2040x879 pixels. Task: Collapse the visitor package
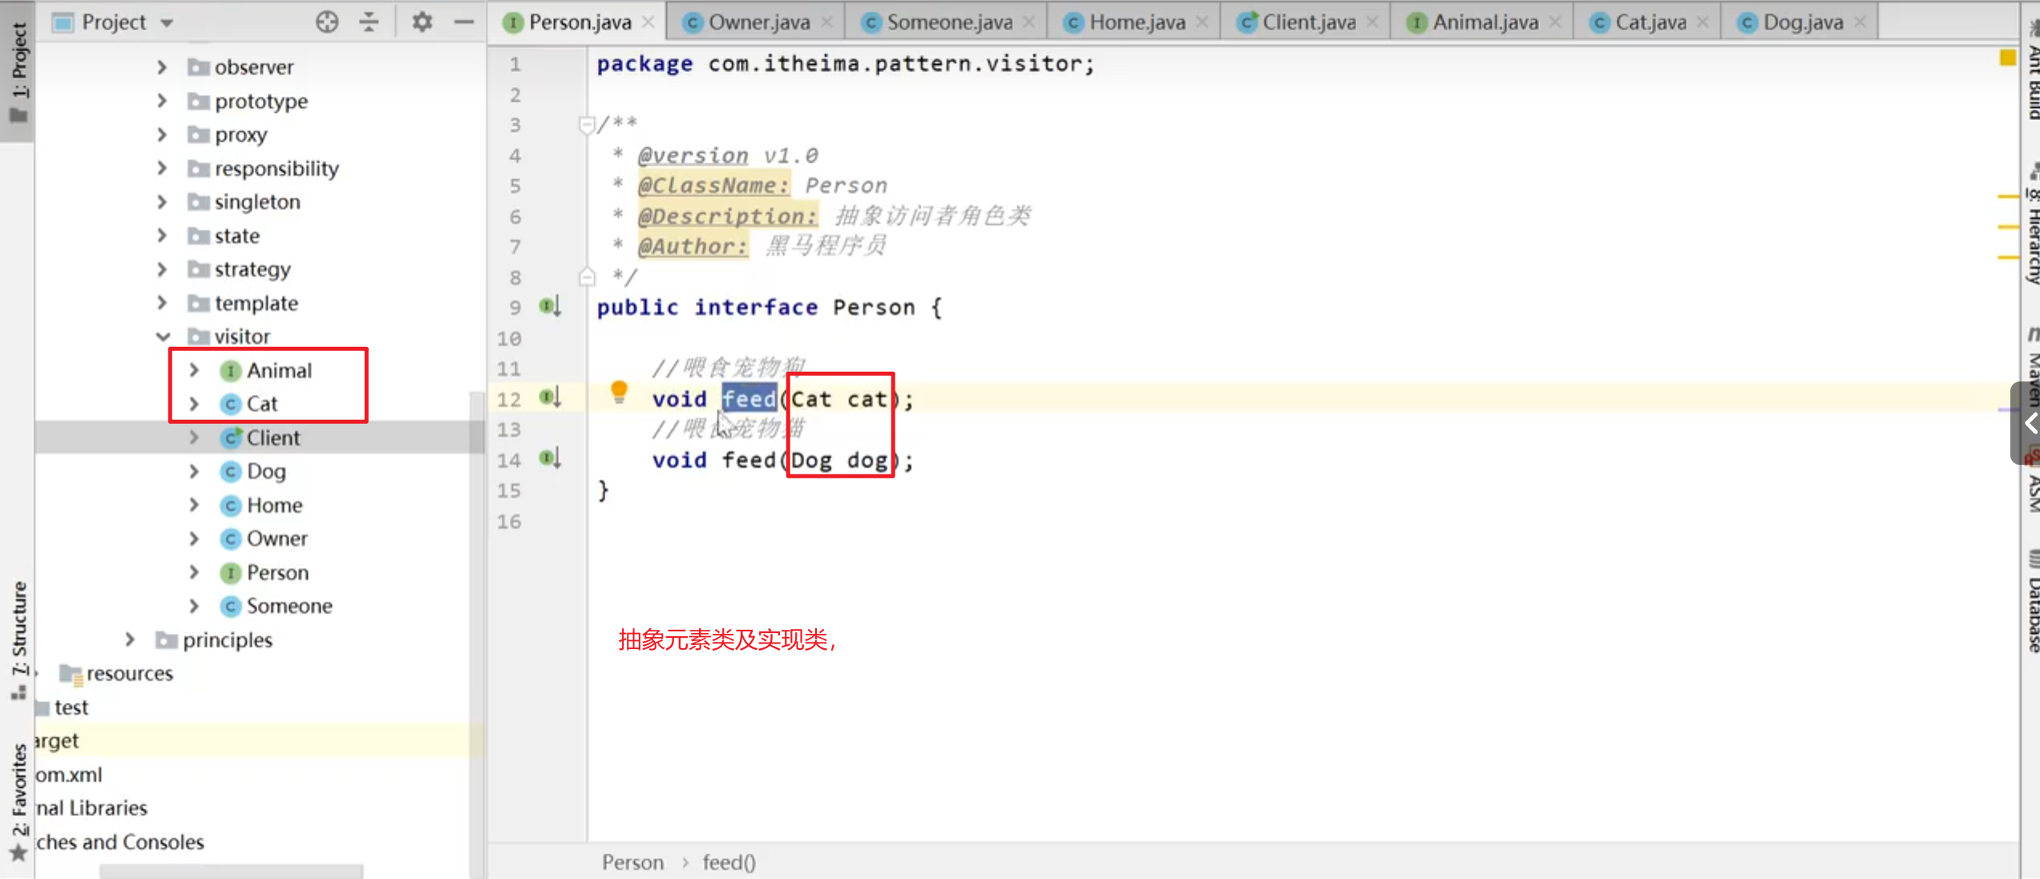[163, 337]
